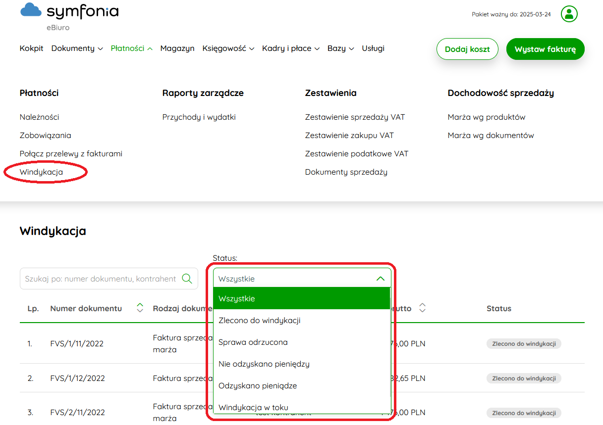The height and width of the screenshot is (425, 603).
Task: Expand the Kadry i płace menu
Action: (x=291, y=48)
